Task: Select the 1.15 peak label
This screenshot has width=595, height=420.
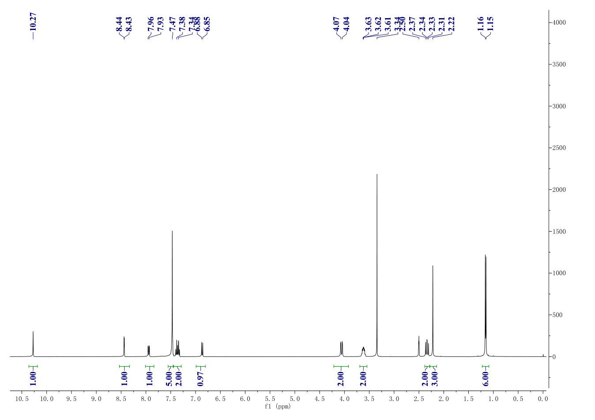Action: click(x=490, y=24)
